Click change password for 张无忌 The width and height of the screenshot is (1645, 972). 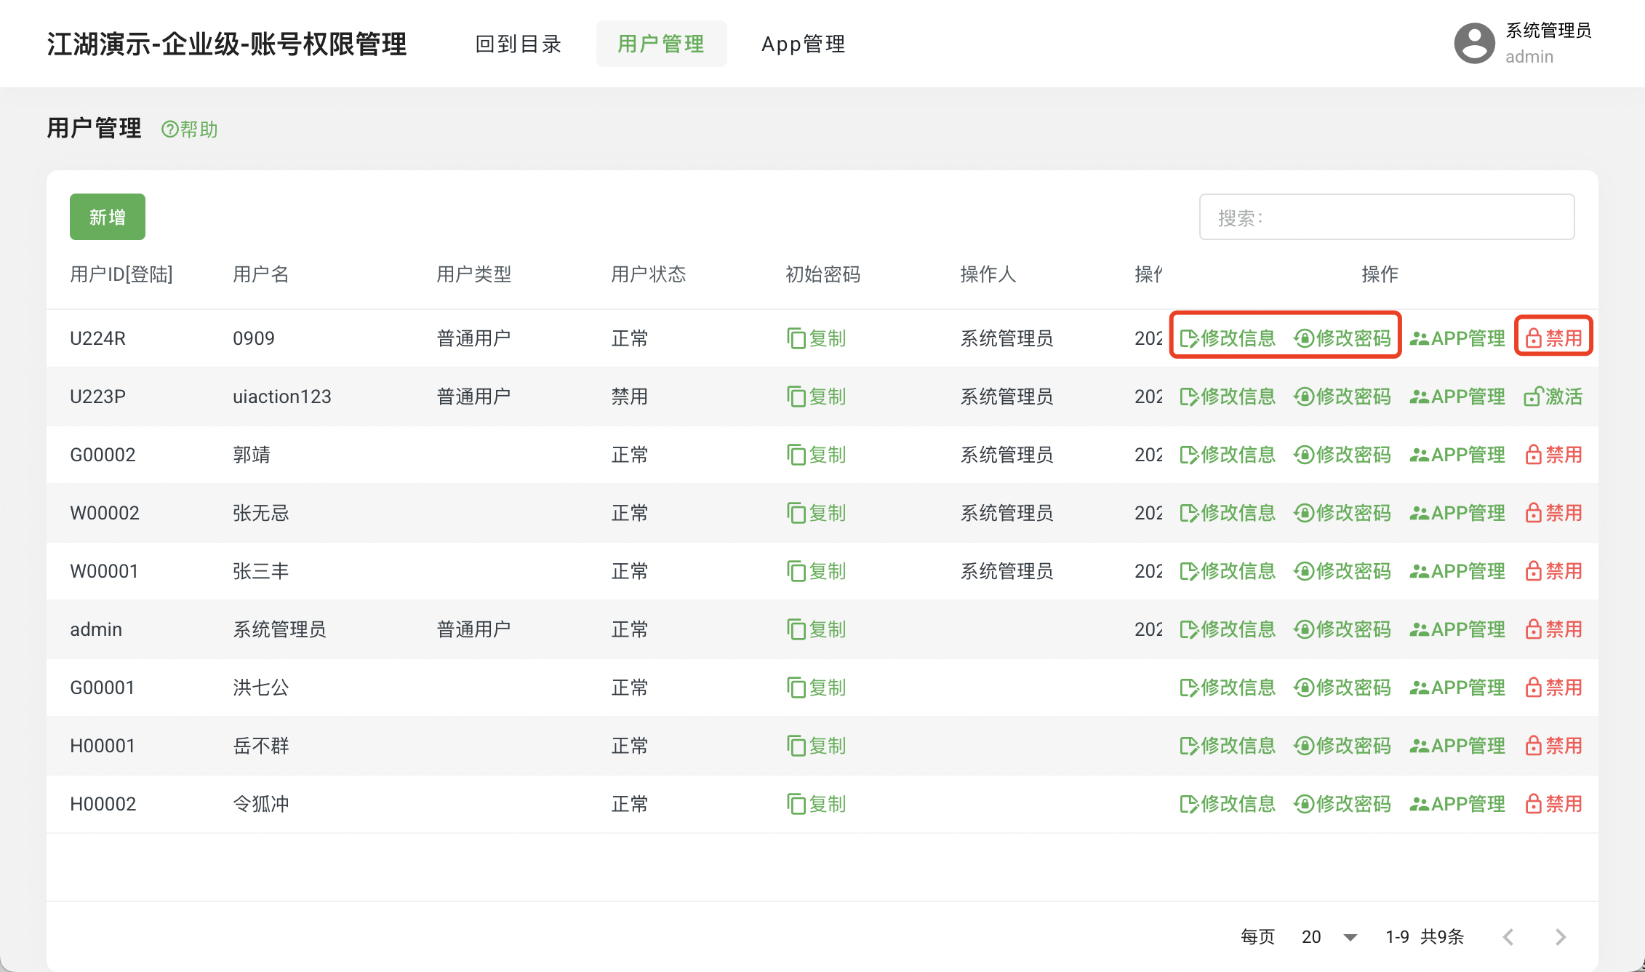pyautogui.click(x=1342, y=513)
